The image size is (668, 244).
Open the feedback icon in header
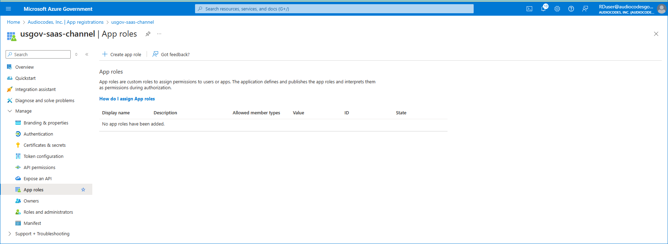click(585, 9)
